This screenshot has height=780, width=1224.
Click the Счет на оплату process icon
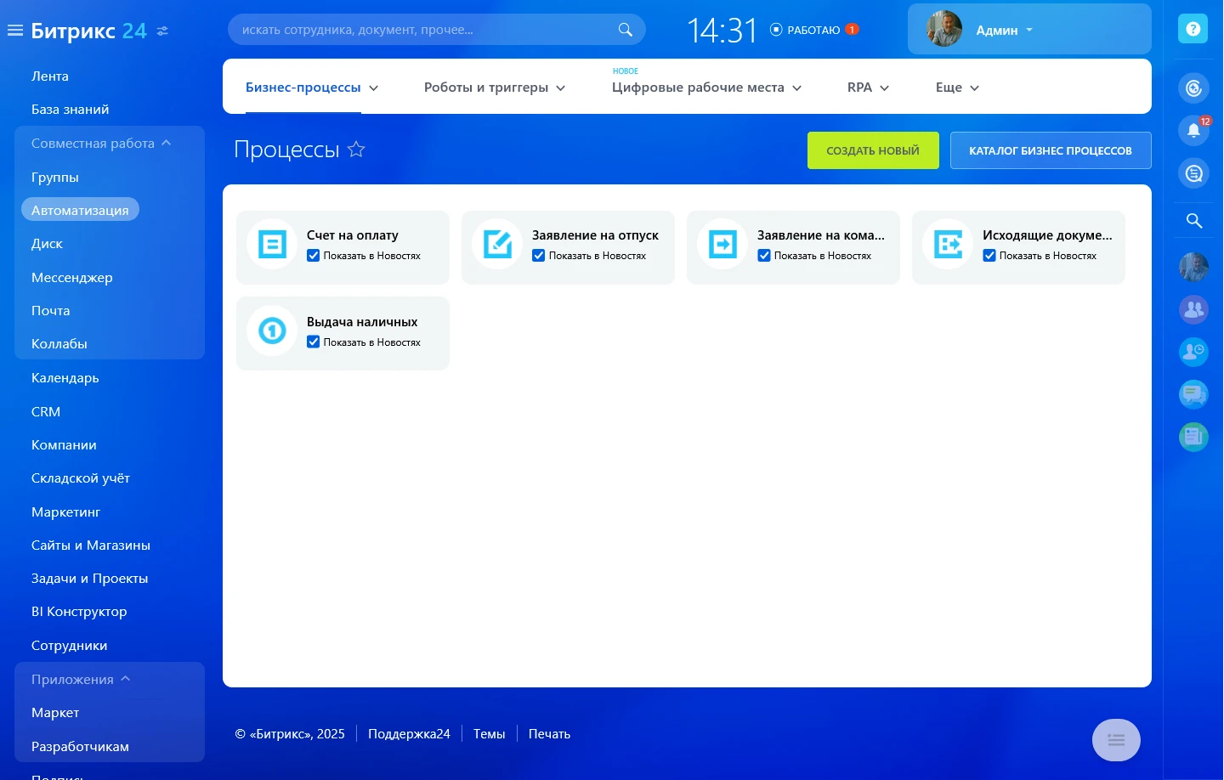(x=271, y=245)
